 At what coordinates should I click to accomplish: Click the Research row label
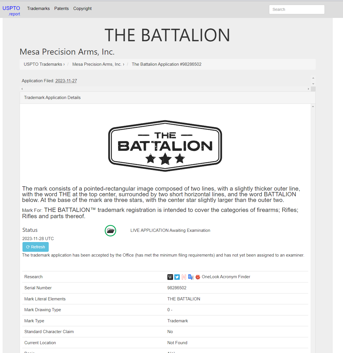pos(33,277)
